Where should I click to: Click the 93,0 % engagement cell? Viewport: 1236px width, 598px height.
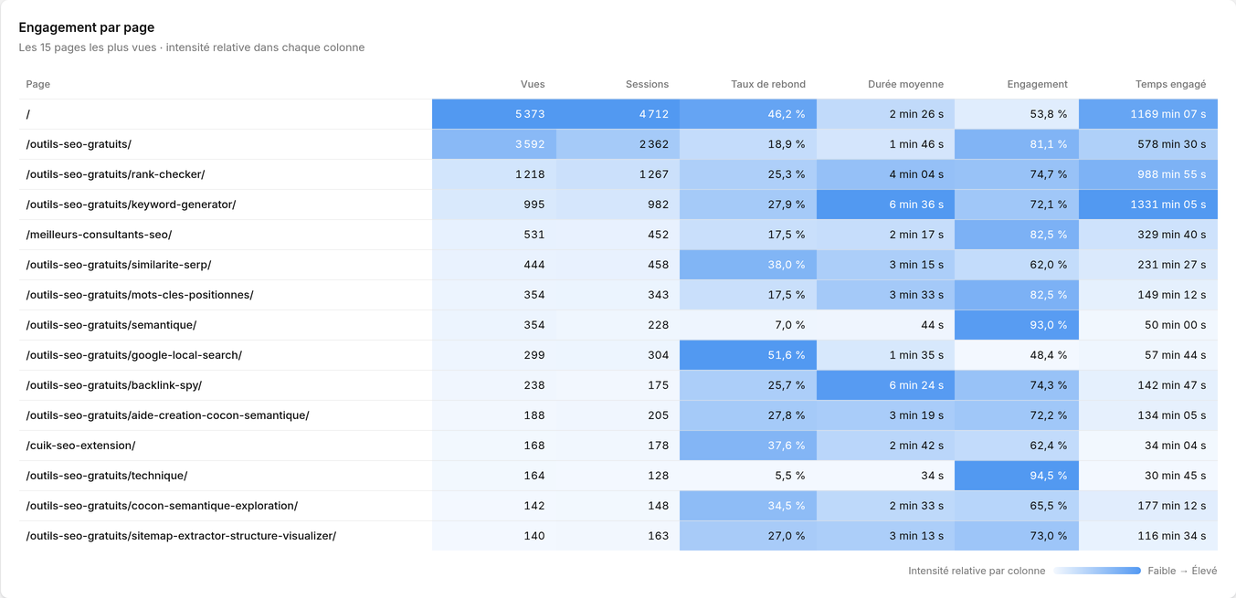point(1017,325)
